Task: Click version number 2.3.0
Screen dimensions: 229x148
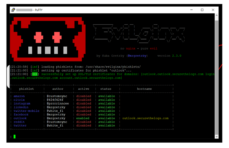Action: pyautogui.click(x=177, y=56)
